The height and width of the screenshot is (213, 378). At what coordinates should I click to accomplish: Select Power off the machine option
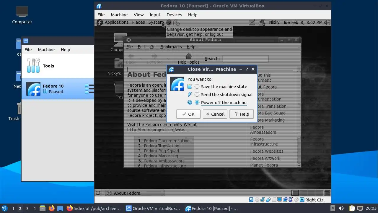click(221, 103)
